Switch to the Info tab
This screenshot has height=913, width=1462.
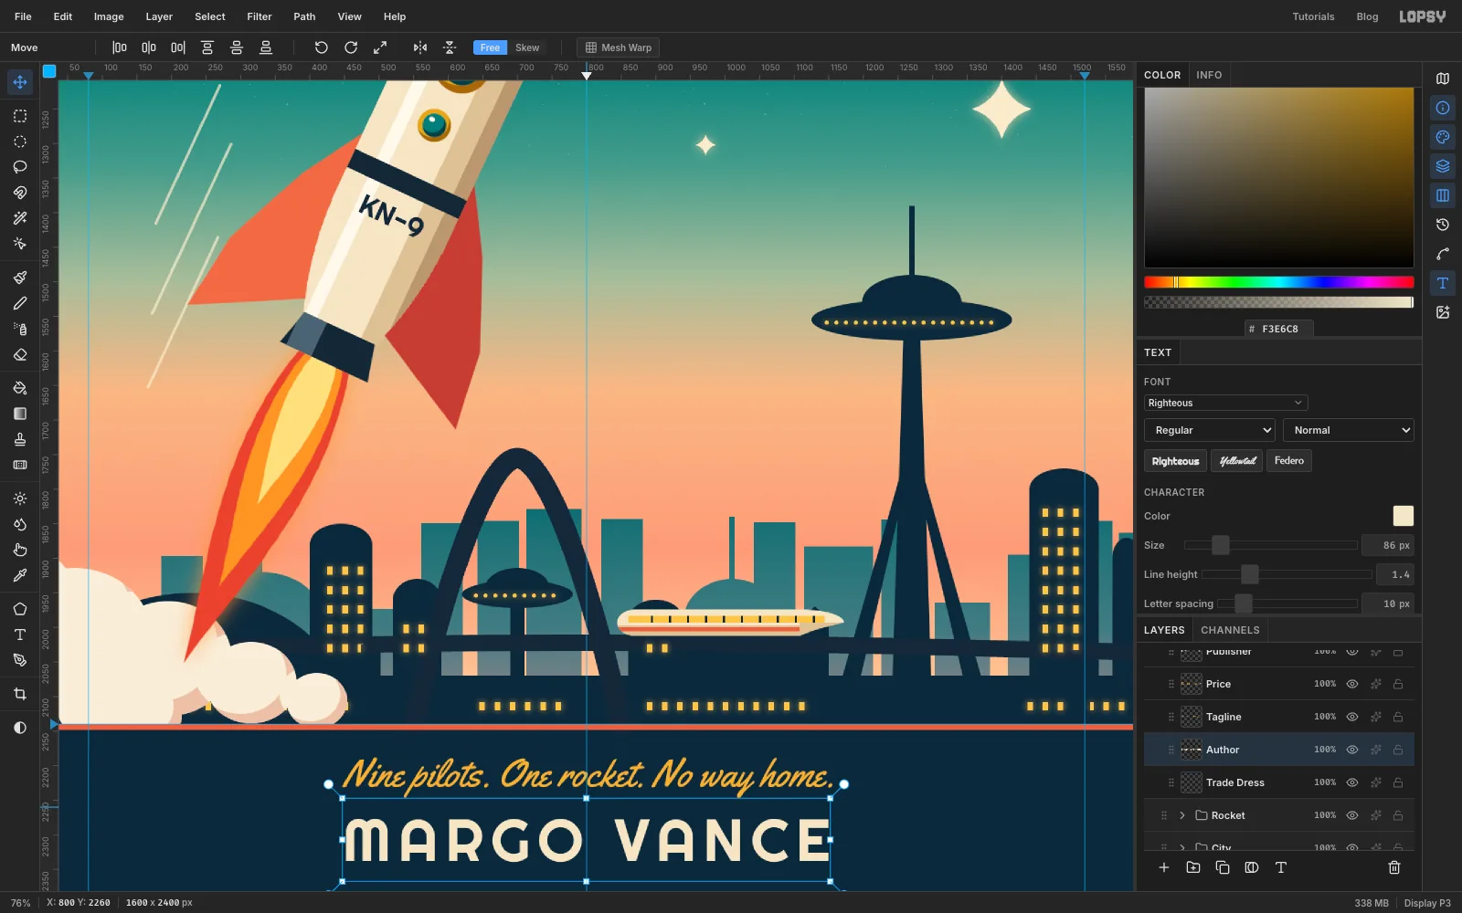coord(1209,75)
